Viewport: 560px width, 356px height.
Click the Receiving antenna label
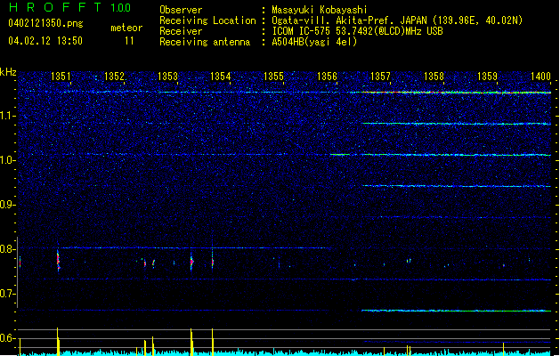click(205, 42)
